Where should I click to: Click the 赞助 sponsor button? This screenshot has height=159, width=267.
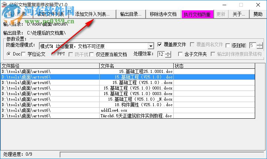tap(258, 14)
